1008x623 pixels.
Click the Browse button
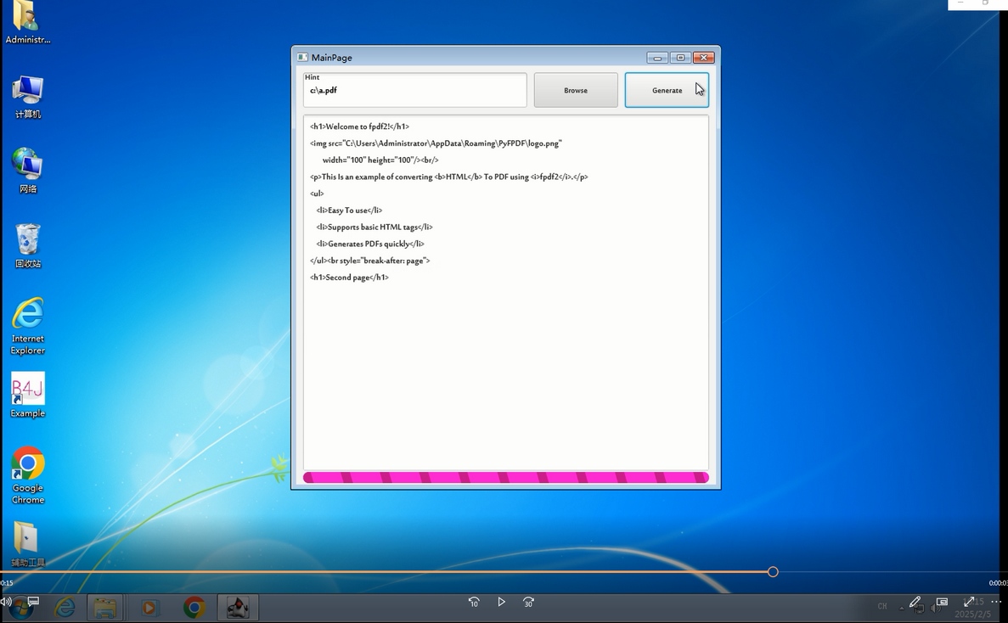pos(576,90)
